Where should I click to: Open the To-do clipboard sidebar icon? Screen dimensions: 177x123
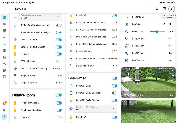[x=4, y=77]
